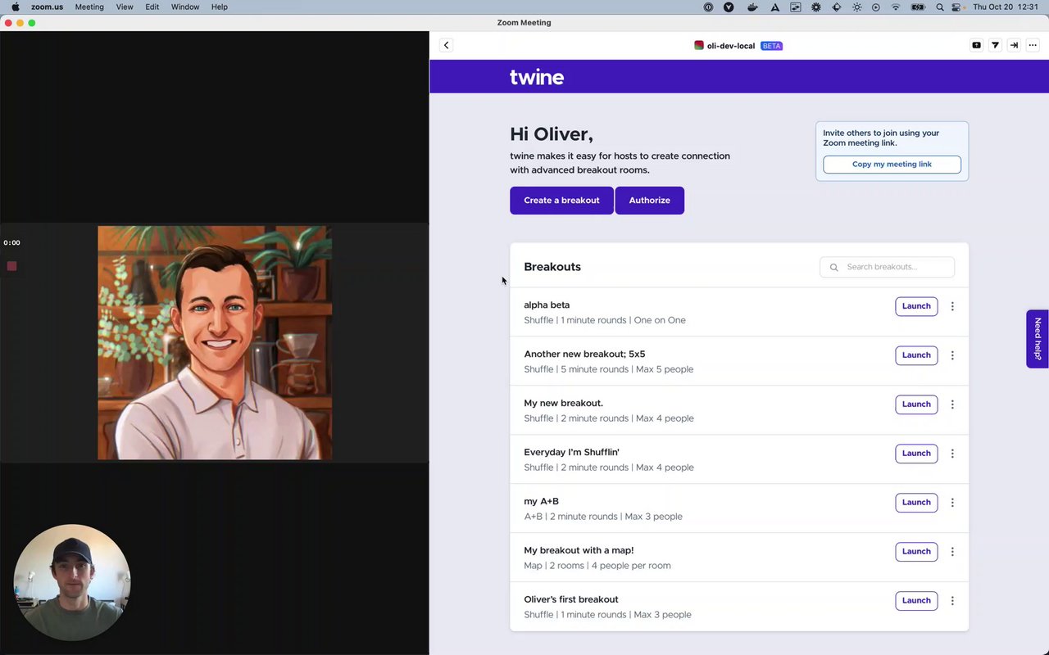Open options menu for Another new breakout; 5x5
1049x655 pixels.
tap(952, 355)
